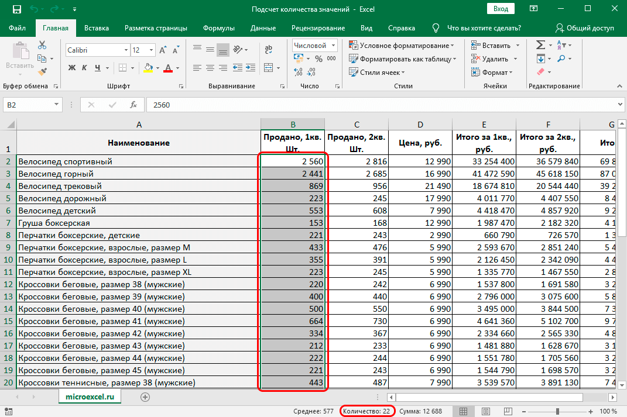Open the Файл menu
This screenshot has width=627, height=417.
(18, 28)
